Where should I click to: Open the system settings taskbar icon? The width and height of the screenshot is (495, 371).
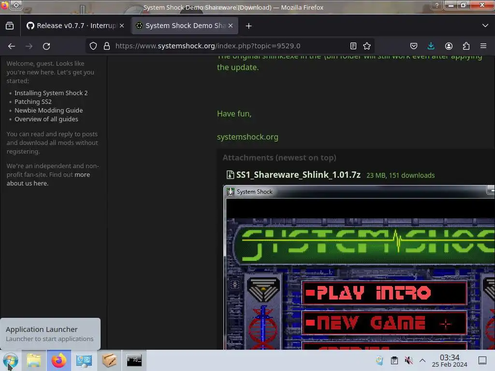(84, 360)
